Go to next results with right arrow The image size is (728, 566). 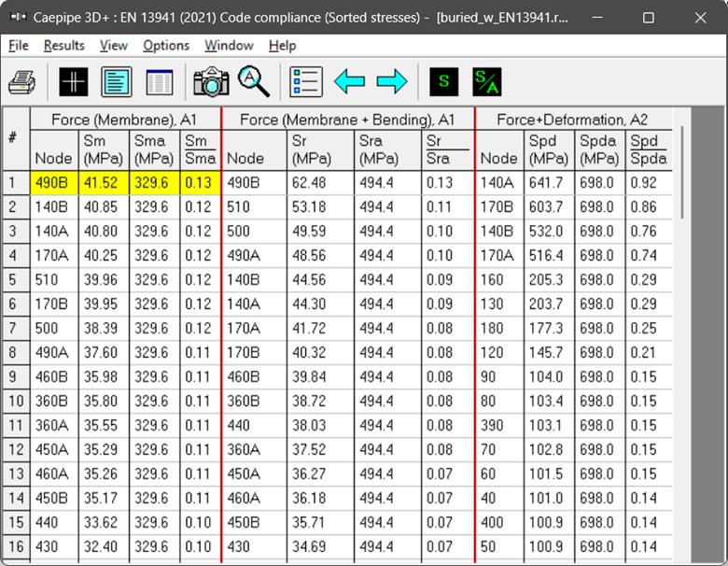coord(392,82)
